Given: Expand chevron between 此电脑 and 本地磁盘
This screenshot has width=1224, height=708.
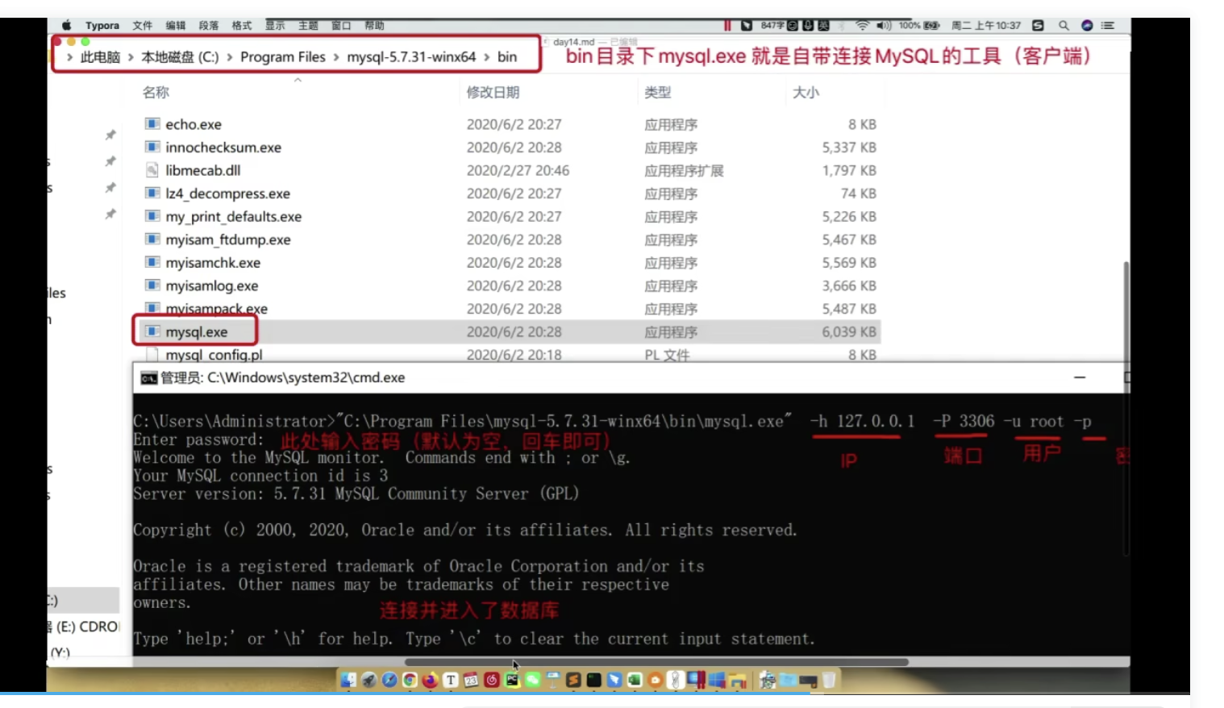Looking at the screenshot, I should click(131, 57).
